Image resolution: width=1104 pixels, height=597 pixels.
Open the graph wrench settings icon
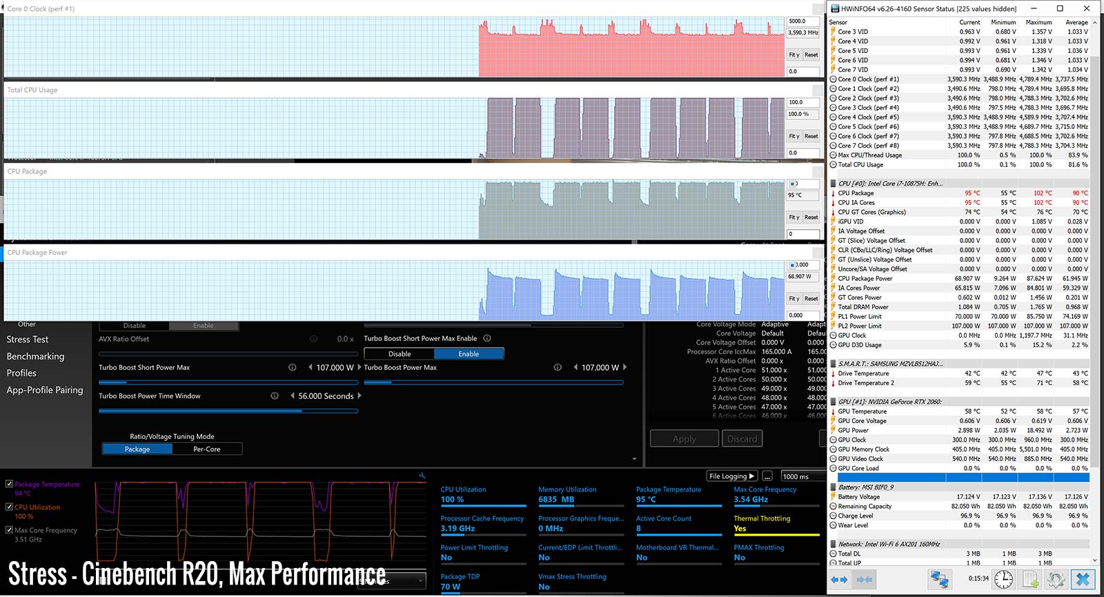tap(422, 476)
